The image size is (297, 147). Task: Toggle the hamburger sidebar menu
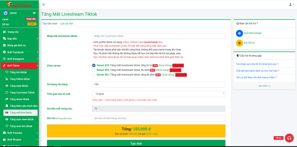tap(44, 4)
